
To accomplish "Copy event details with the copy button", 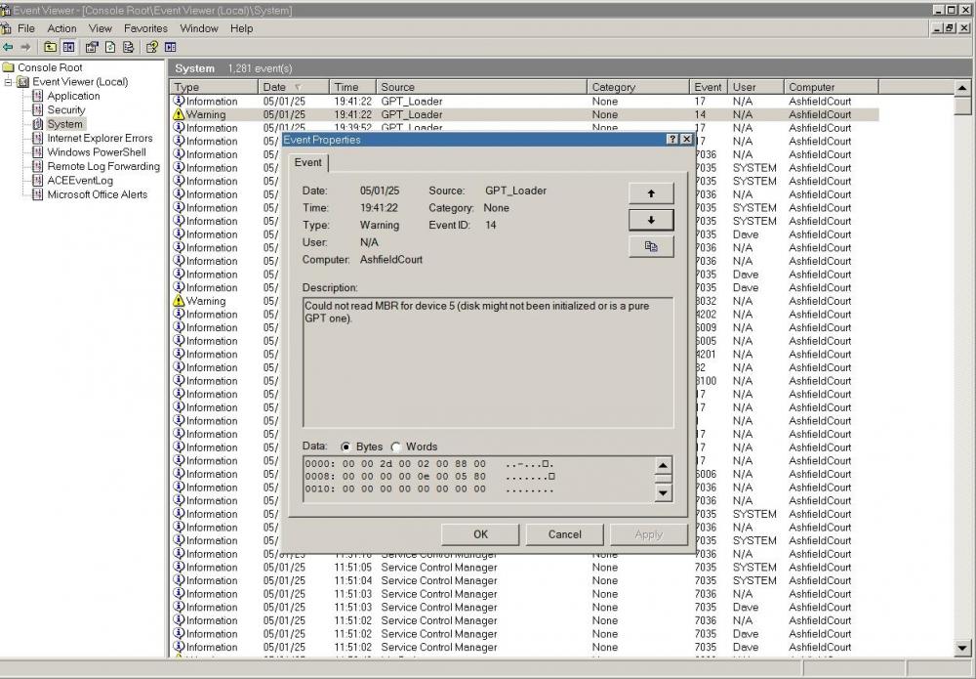I will click(x=651, y=246).
